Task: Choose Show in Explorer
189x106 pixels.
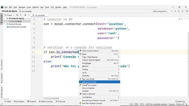Action: point(100,88)
